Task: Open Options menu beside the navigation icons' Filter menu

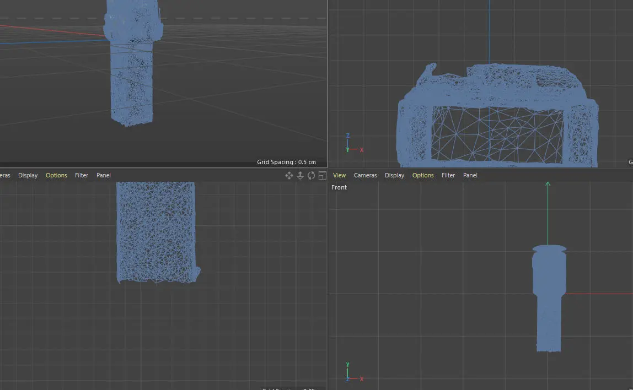Action: [x=56, y=175]
